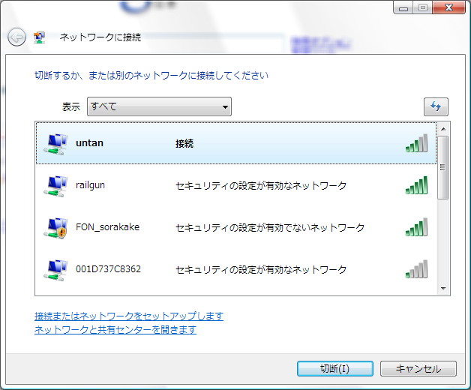
Task: Click the signal strength bars for untan
Action: tap(416, 143)
